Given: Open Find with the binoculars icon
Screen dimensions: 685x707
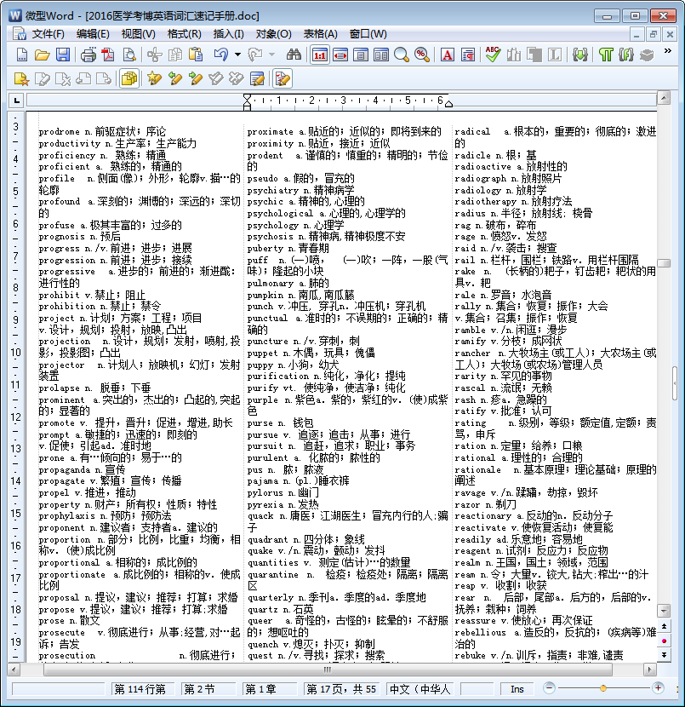Looking at the screenshot, I should 294,55.
